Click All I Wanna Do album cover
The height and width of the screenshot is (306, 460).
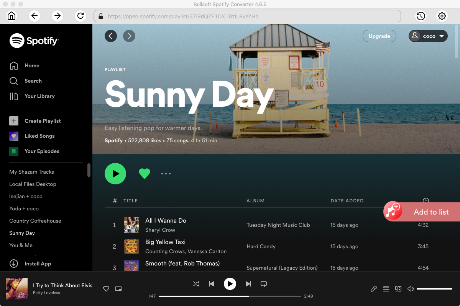point(131,225)
